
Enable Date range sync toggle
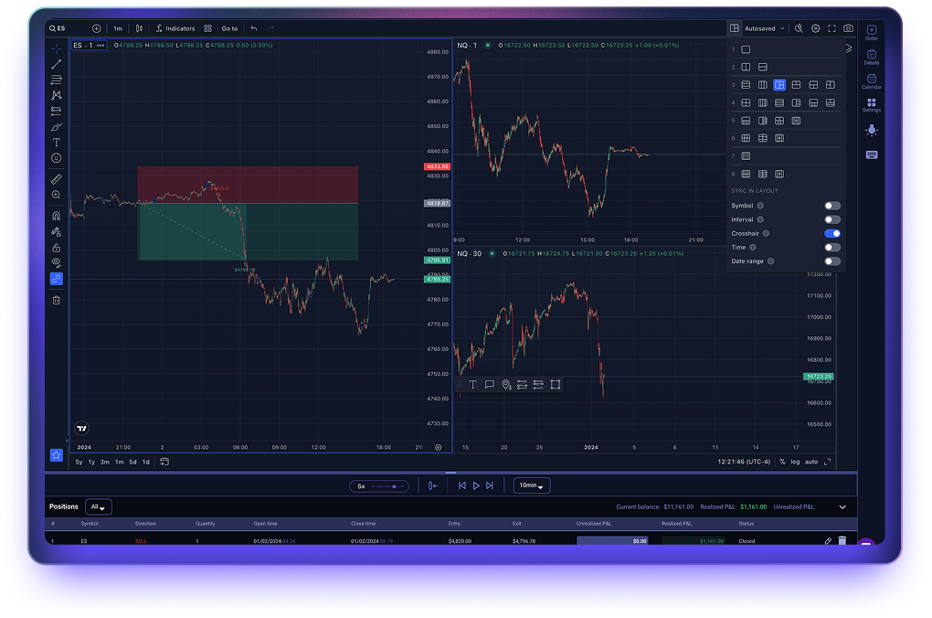(832, 261)
